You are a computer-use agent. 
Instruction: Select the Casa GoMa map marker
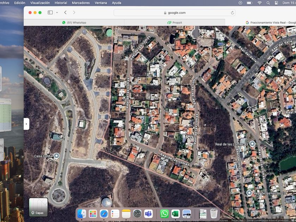(x=56, y=156)
